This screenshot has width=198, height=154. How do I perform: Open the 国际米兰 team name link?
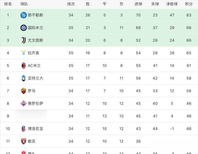click(x=36, y=28)
